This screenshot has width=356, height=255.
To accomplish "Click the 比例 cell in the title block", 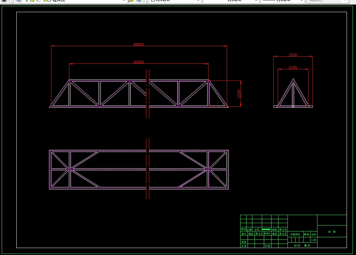I will pyautogui.click(x=314, y=235).
